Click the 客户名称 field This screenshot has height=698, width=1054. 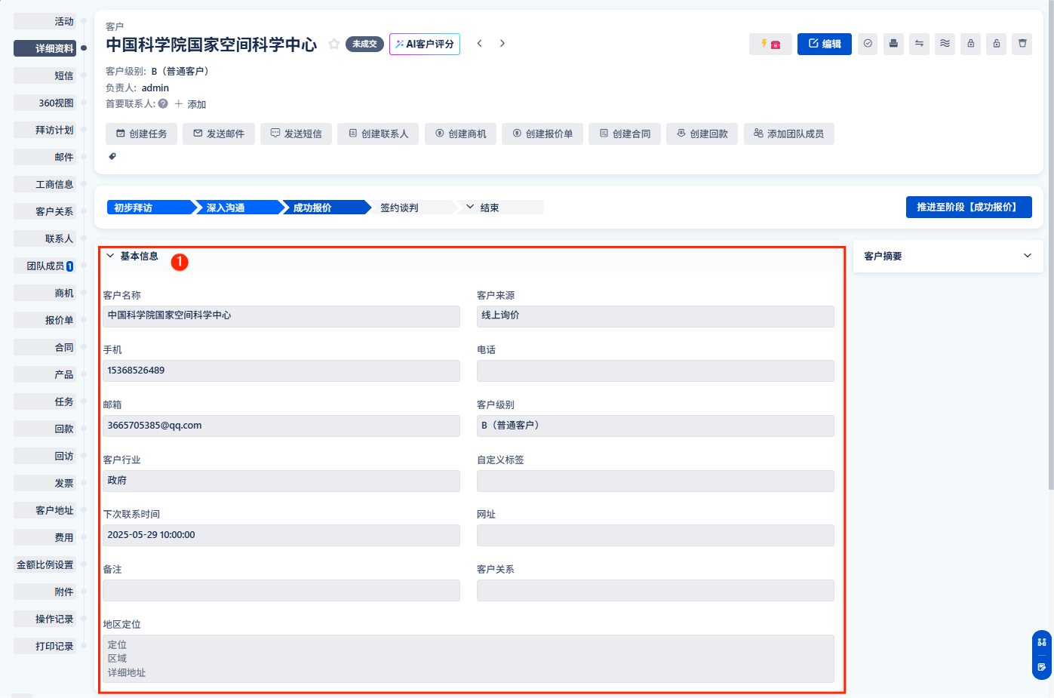tap(281, 316)
